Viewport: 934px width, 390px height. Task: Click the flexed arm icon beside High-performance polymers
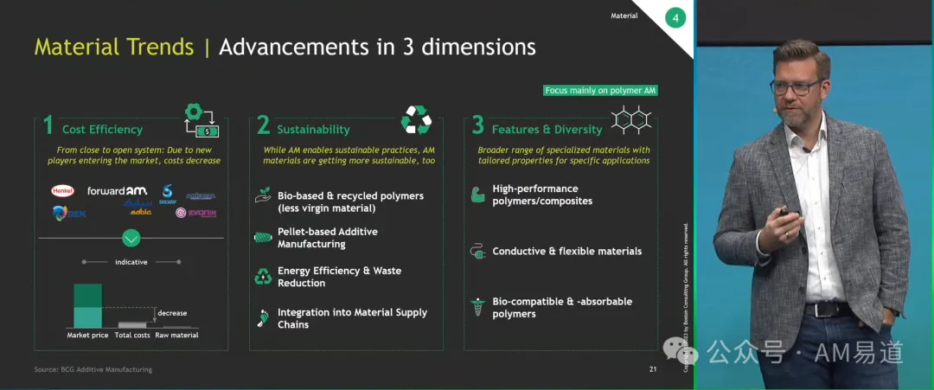(x=477, y=195)
